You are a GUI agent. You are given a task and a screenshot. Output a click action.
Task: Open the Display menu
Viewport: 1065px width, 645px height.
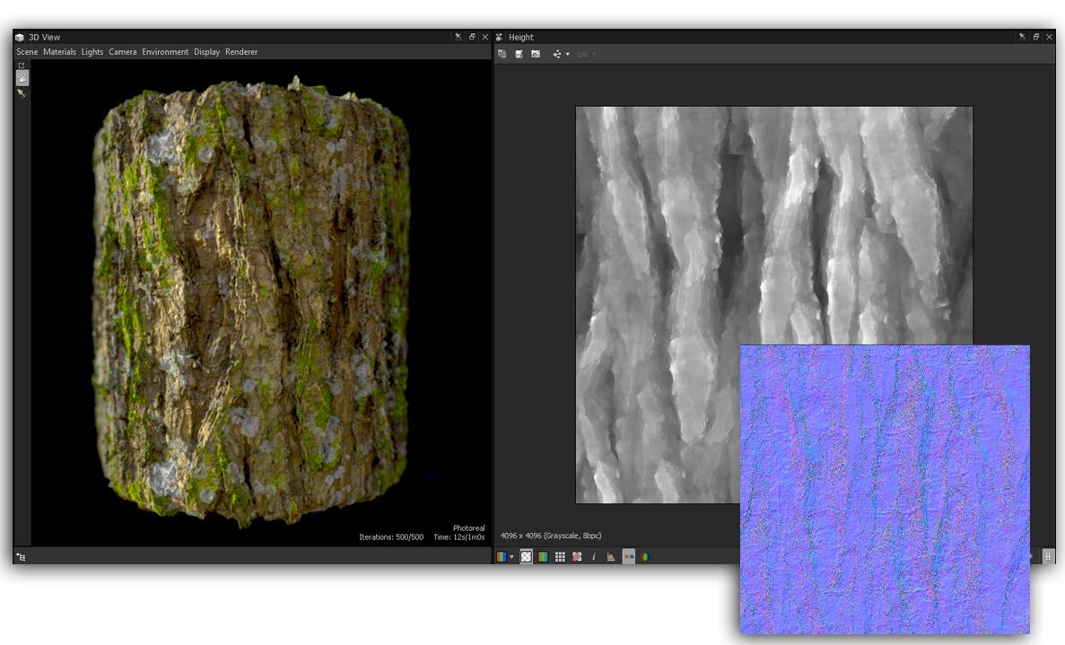tap(206, 52)
